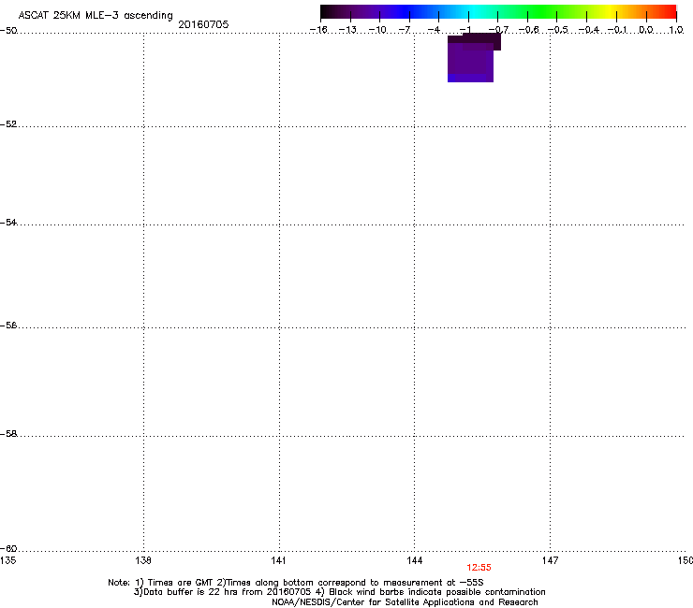Click the -7 color bar label
The height and width of the screenshot is (608, 693).
click(x=404, y=30)
